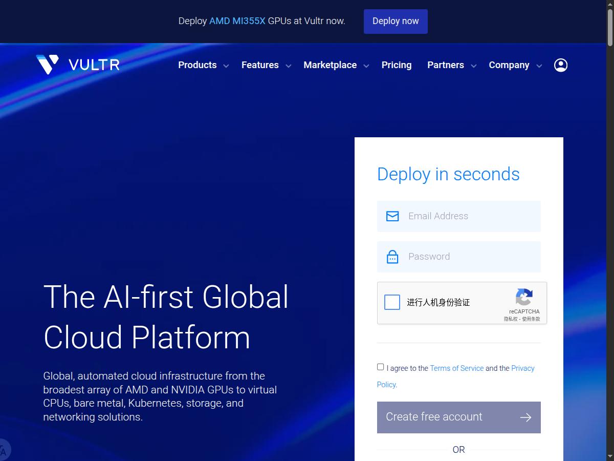The width and height of the screenshot is (614, 461).
Task: Enable the I agree to Terms checkbox
Action: [380, 367]
